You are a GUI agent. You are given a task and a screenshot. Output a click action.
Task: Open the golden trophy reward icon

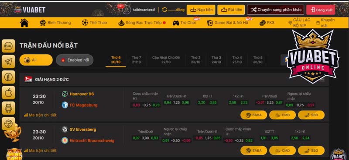[x=13, y=134]
